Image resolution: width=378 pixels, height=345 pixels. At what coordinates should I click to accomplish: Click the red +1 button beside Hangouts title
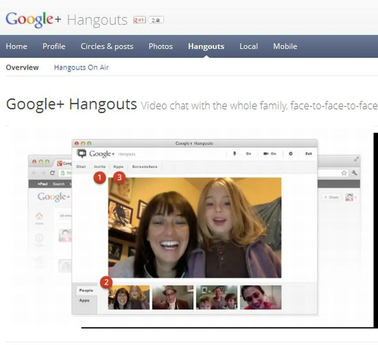[x=139, y=20]
